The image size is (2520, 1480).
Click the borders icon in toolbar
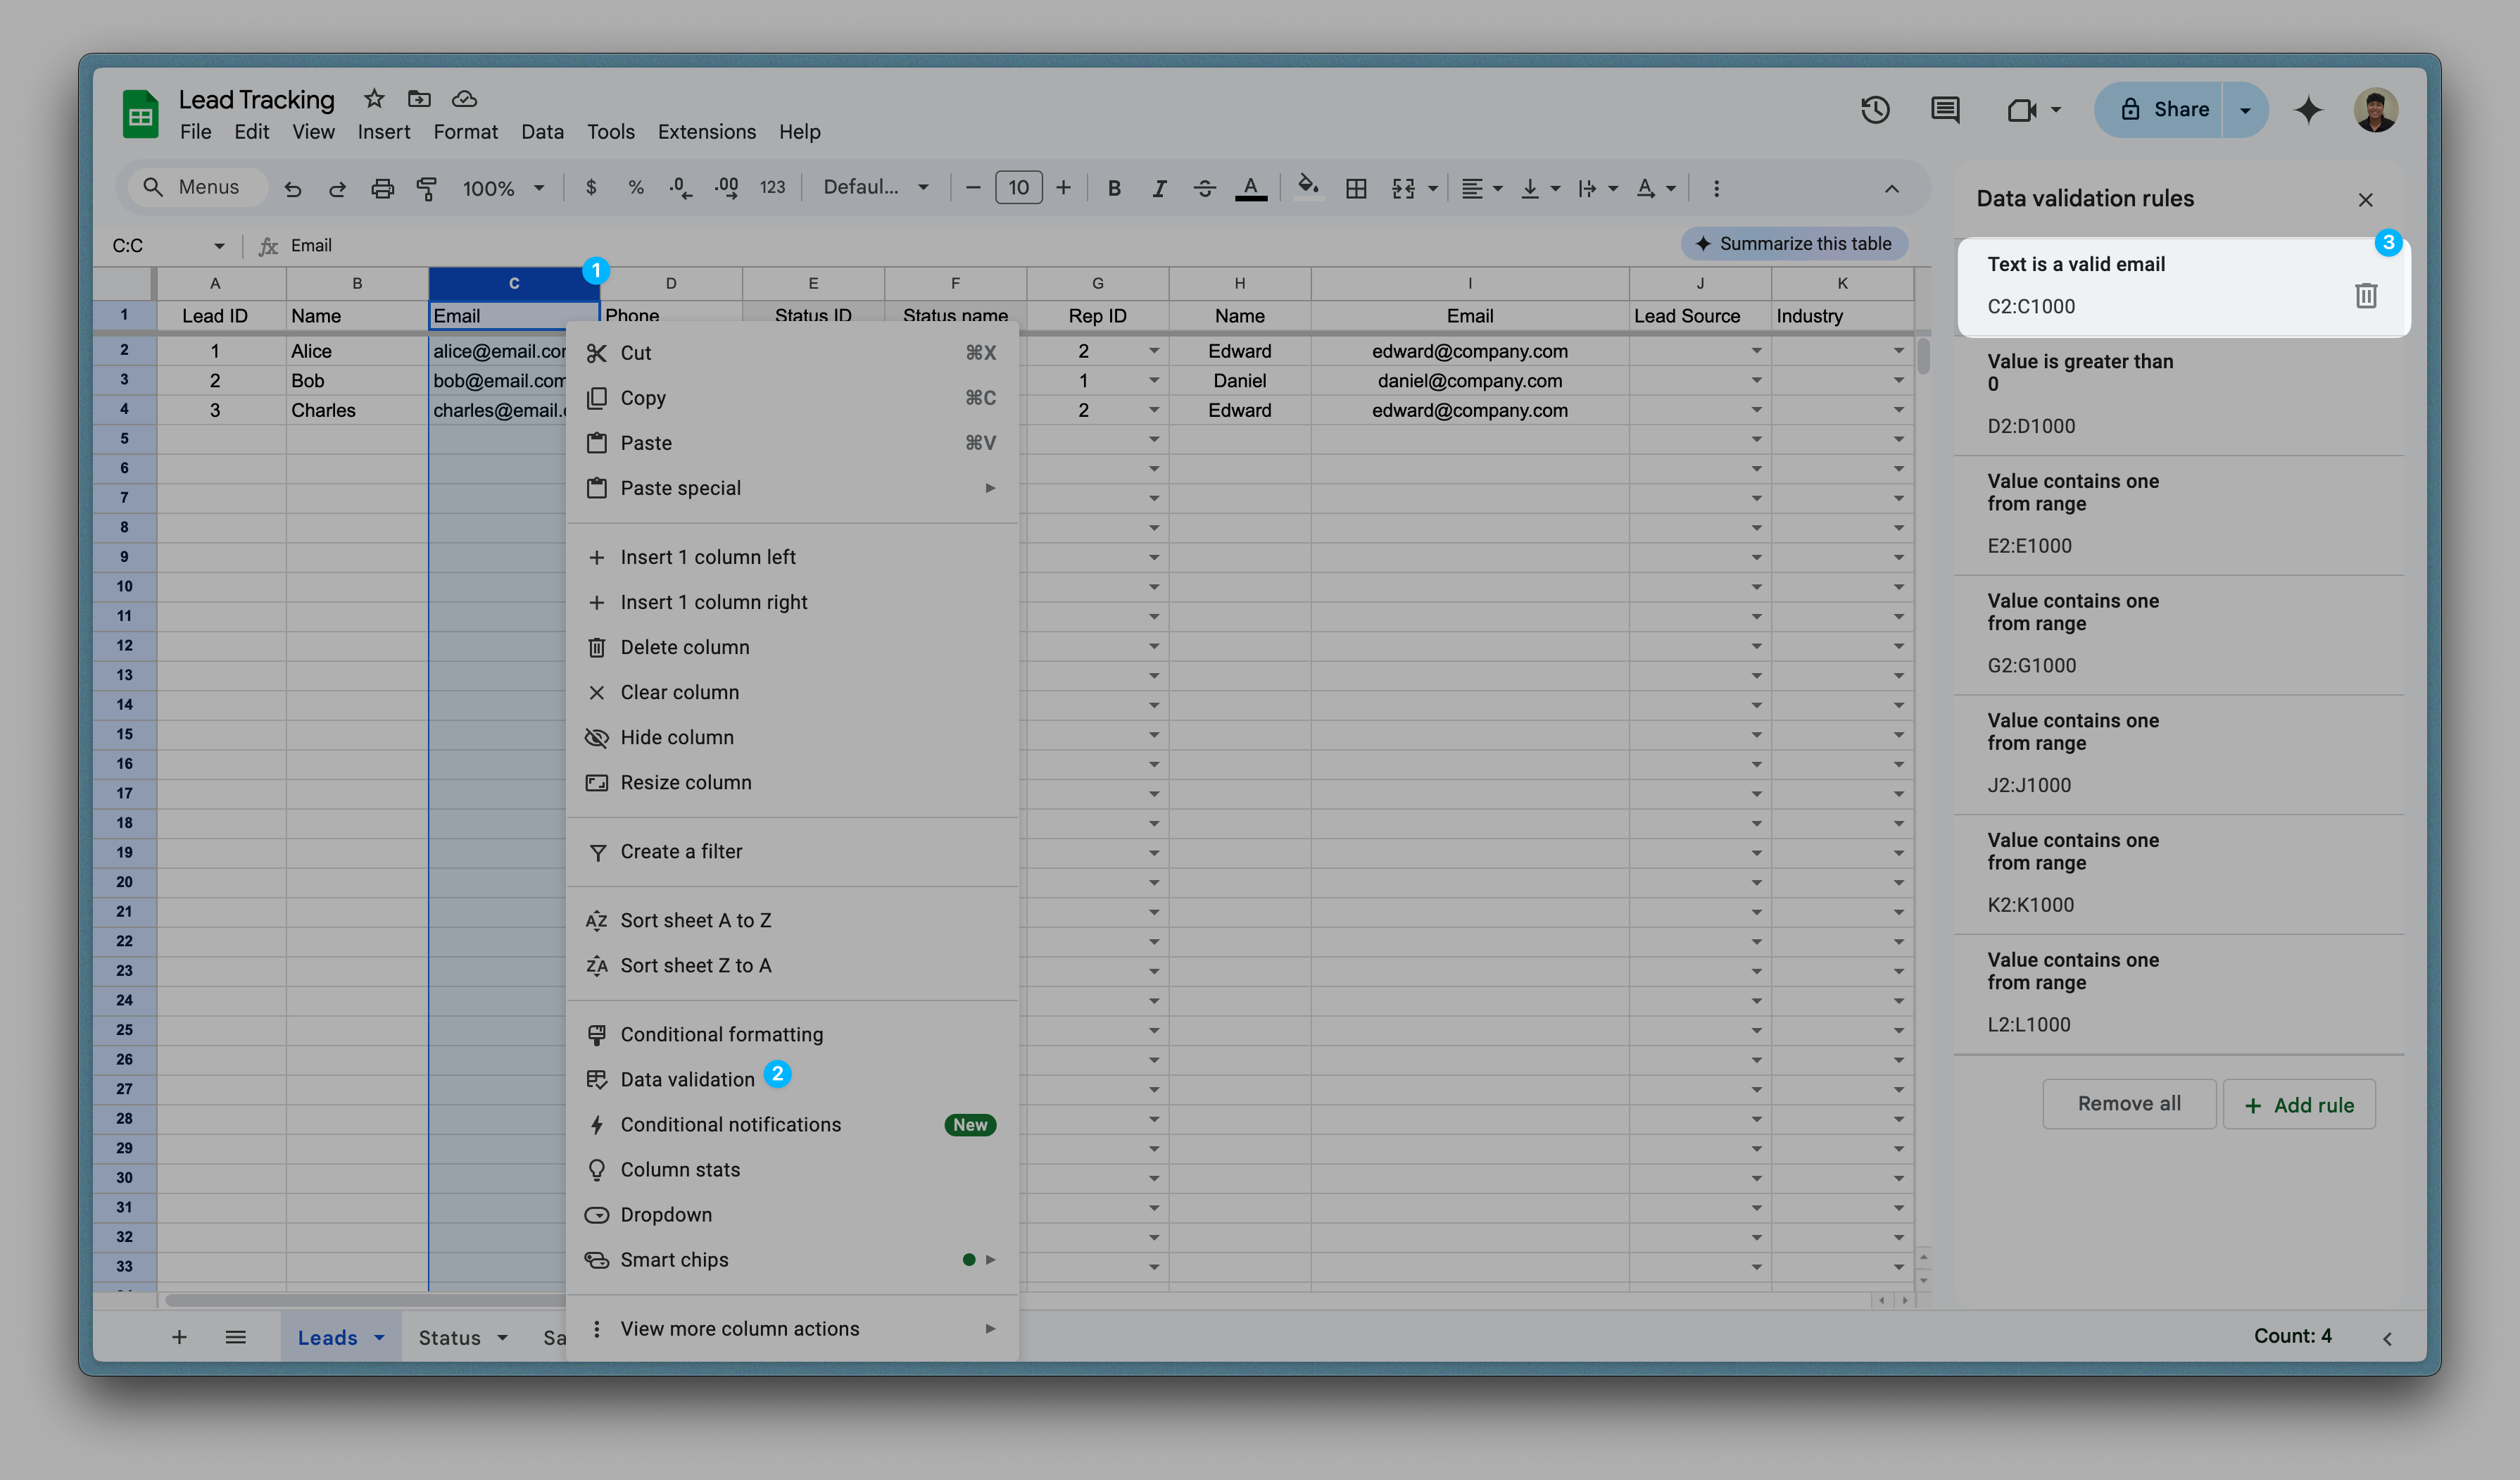[x=1356, y=188]
